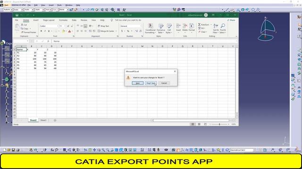Click the Excel zoom slider handle
This screenshot has height=169, width=302.
tap(219, 124)
